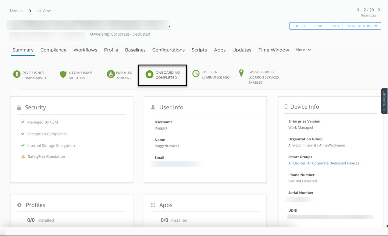
Task: Click the User Info person icon
Action: pyautogui.click(x=153, y=107)
